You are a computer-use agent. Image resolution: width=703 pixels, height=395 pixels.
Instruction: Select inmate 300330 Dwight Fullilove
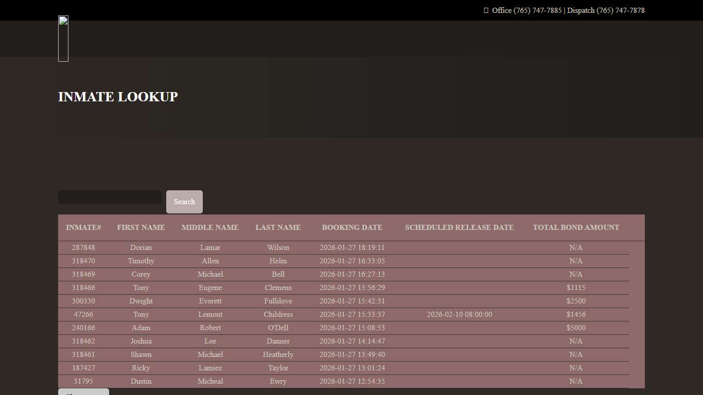(x=278, y=301)
